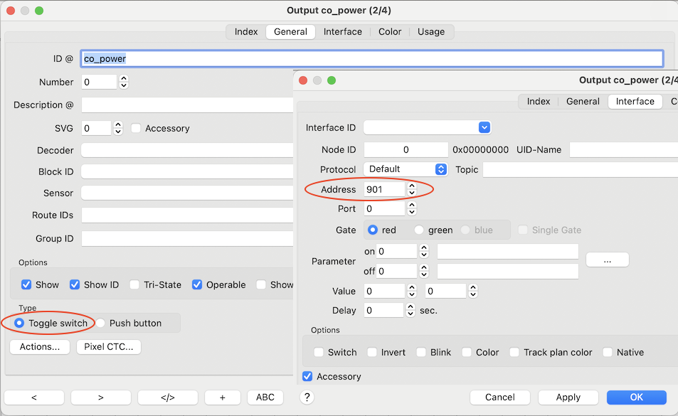Click the Address field stepper arrows
Screen dimensions: 678x416
pos(411,189)
